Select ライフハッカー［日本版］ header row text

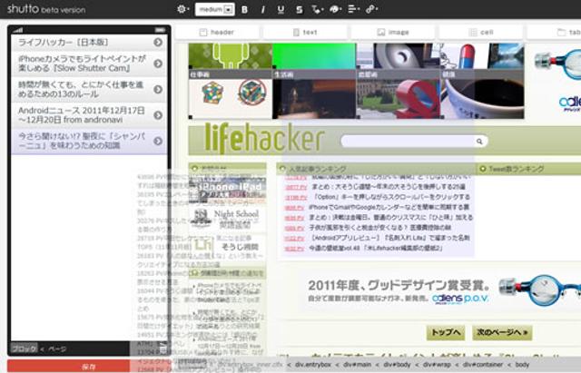pos(64,43)
